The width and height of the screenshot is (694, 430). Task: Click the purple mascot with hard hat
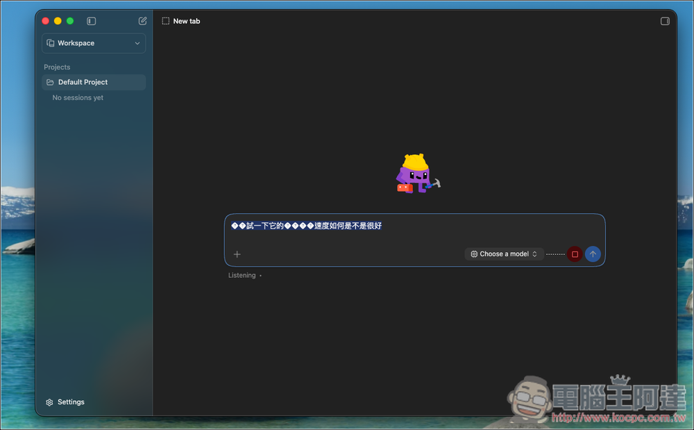417,173
